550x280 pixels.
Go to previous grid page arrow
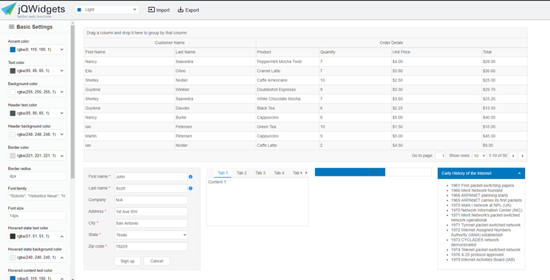[514, 156]
